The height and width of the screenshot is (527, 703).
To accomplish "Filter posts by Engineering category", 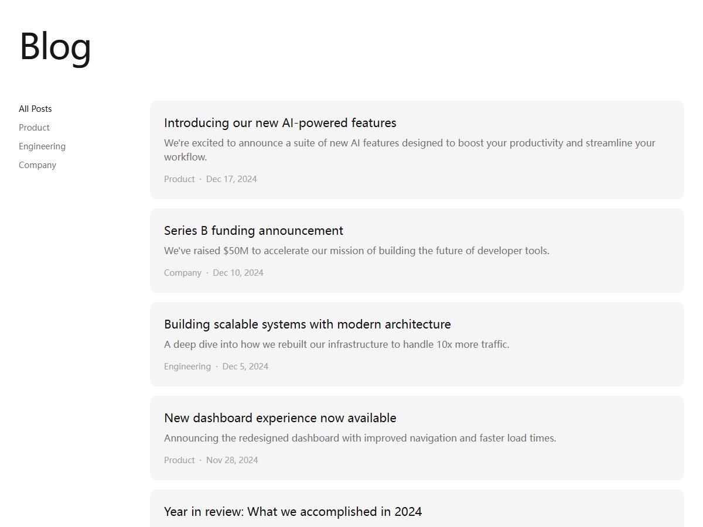I will 42,146.
